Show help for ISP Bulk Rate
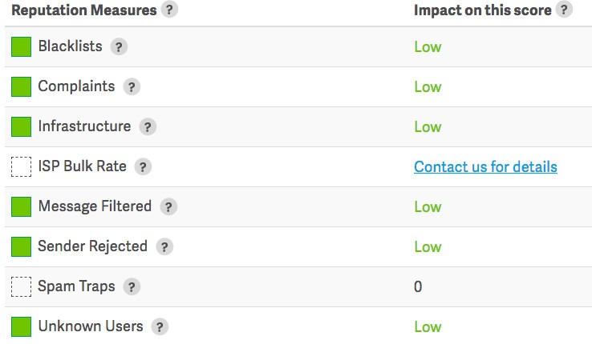The height and width of the screenshot is (344, 592). pyautogui.click(x=143, y=166)
